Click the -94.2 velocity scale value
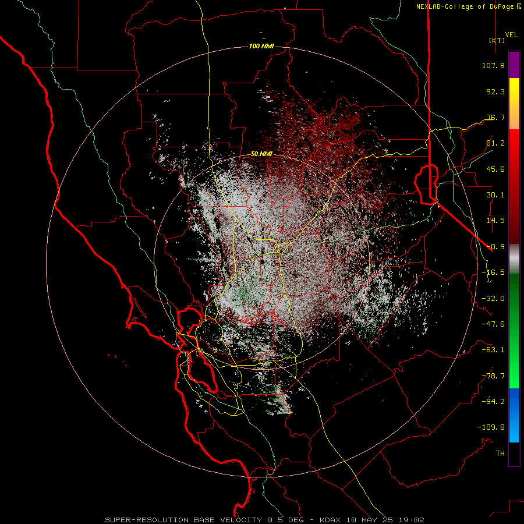524x524 pixels. tap(493, 402)
